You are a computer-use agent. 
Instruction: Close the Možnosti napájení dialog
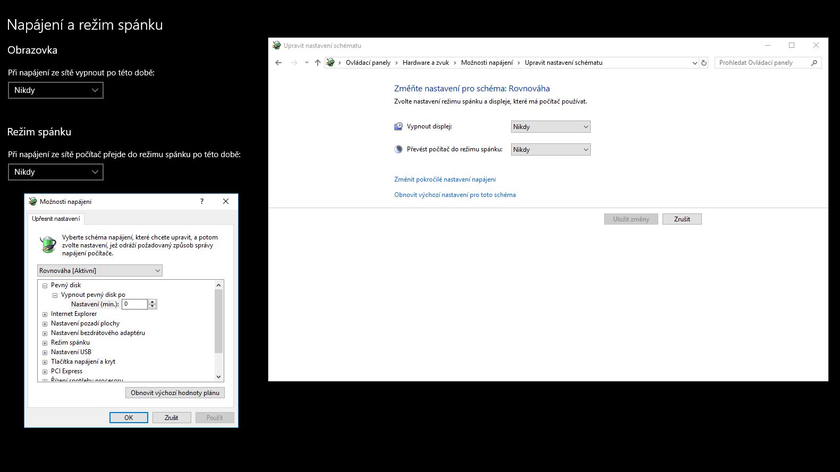(226, 201)
